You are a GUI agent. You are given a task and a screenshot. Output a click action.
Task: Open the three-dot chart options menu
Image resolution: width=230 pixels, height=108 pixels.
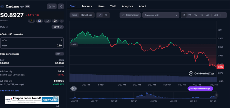coord(224,15)
